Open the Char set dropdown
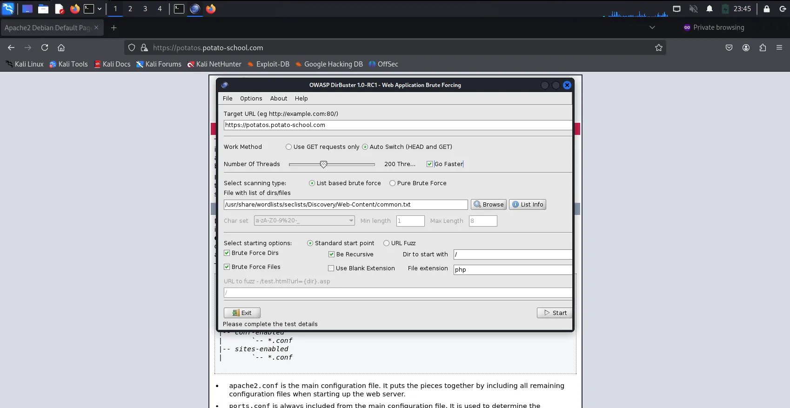Viewport: 790px width, 408px height. (304, 221)
